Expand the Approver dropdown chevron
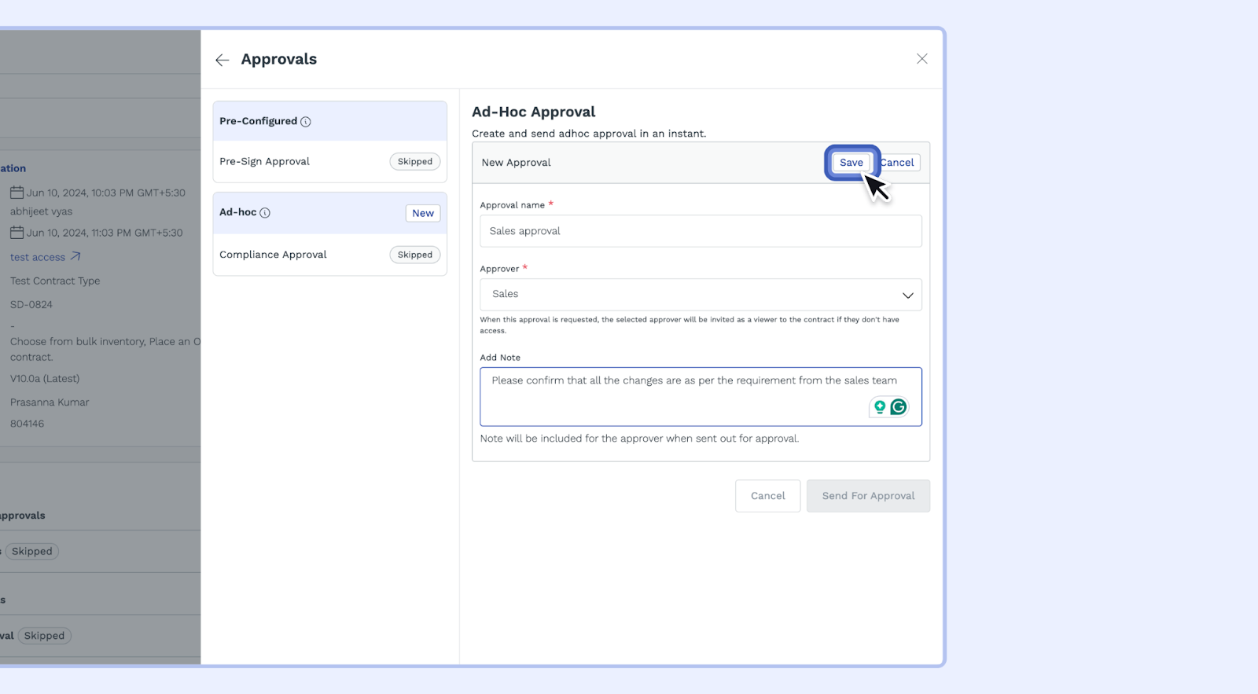This screenshot has height=694, width=1258. click(907, 295)
